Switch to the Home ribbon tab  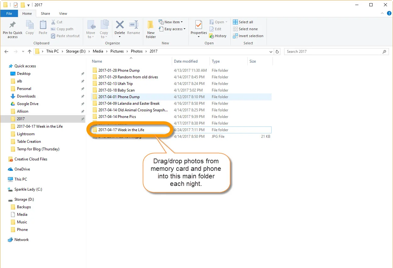27,14
